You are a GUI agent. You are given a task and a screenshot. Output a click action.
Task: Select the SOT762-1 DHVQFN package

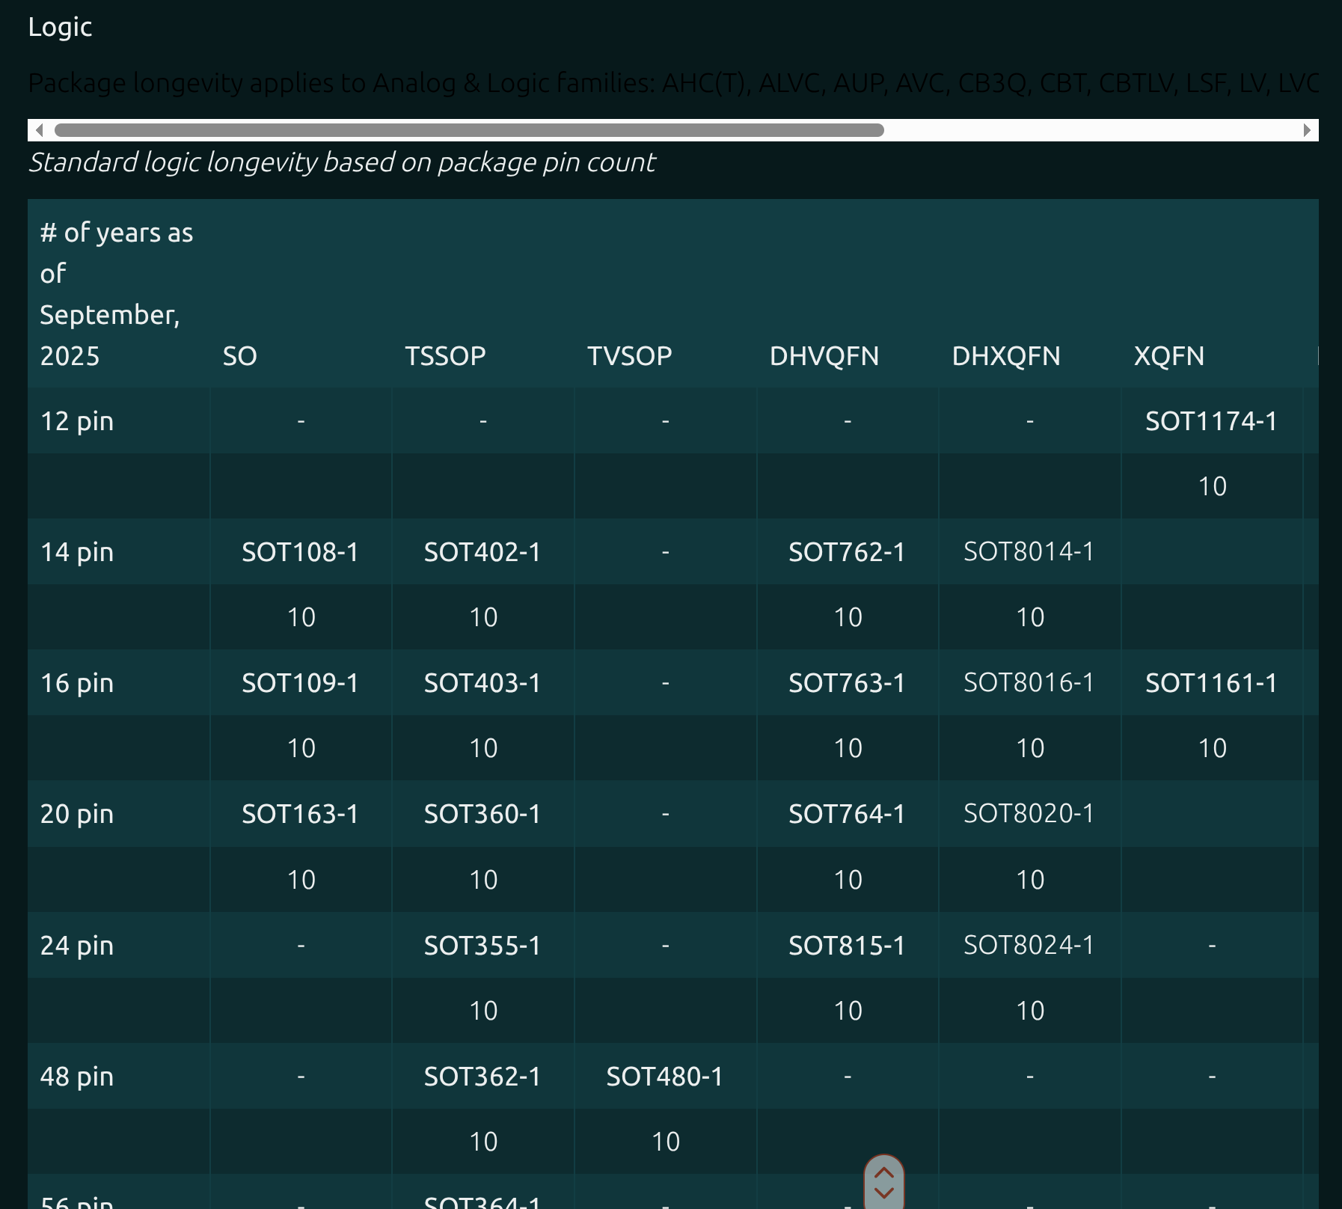click(847, 552)
